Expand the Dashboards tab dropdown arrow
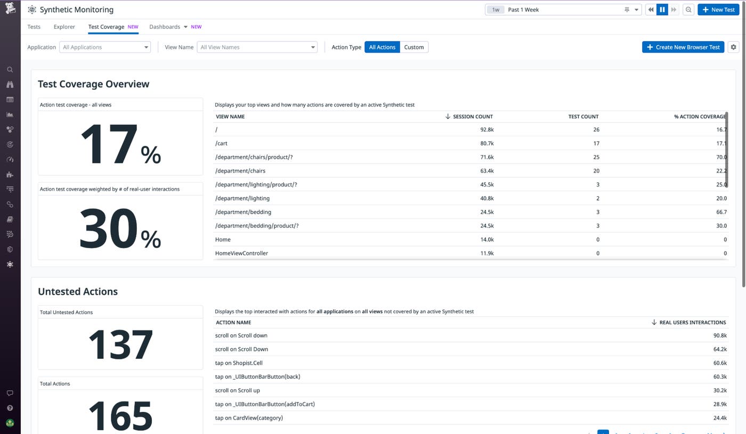Viewport: 746px width, 434px height. pyautogui.click(x=185, y=27)
